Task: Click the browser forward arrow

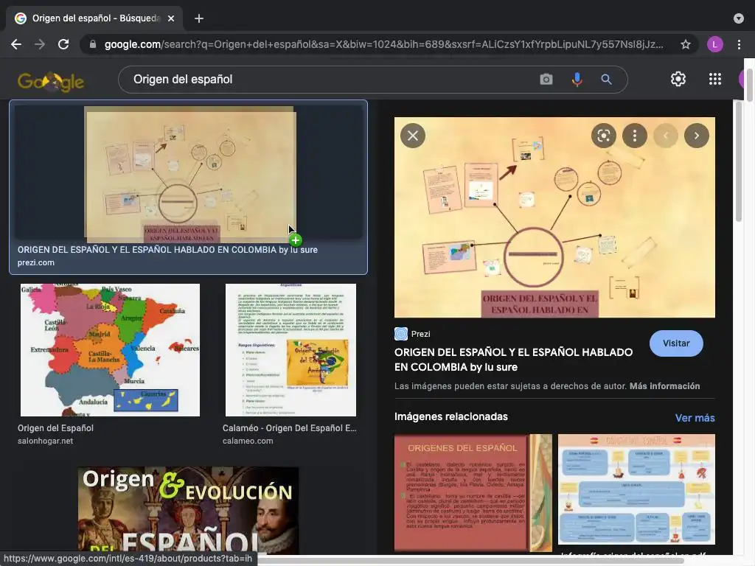Action: pyautogui.click(x=40, y=44)
